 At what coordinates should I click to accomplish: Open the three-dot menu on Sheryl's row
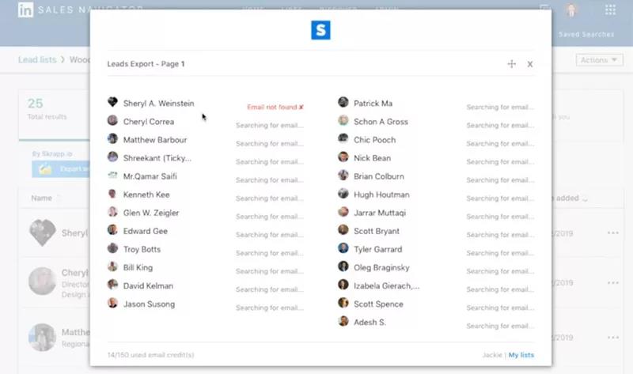coord(613,233)
